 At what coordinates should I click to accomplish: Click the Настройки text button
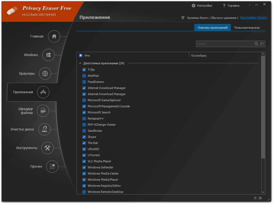[x=204, y=6]
